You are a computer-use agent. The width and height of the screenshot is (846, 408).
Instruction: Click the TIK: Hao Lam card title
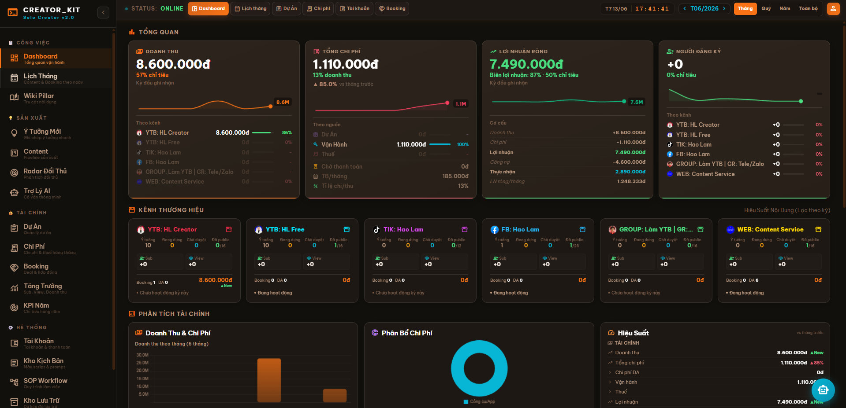[403, 229]
